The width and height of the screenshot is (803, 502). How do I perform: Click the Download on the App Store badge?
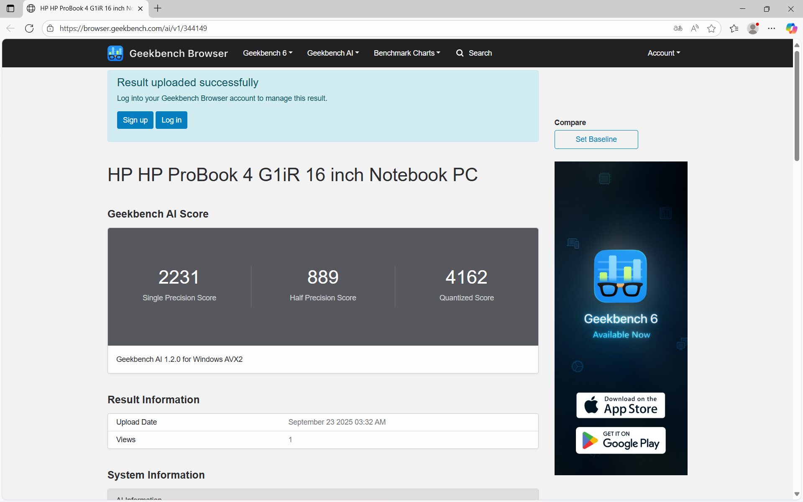620,405
